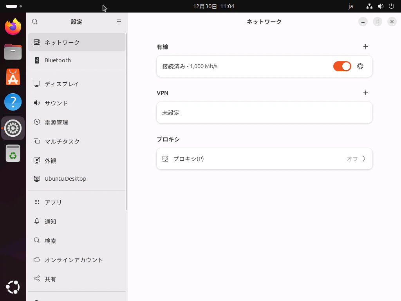Viewport: 401px width, 301px height.
Task: Open the settings search with magnifier icon
Action: coord(35,22)
